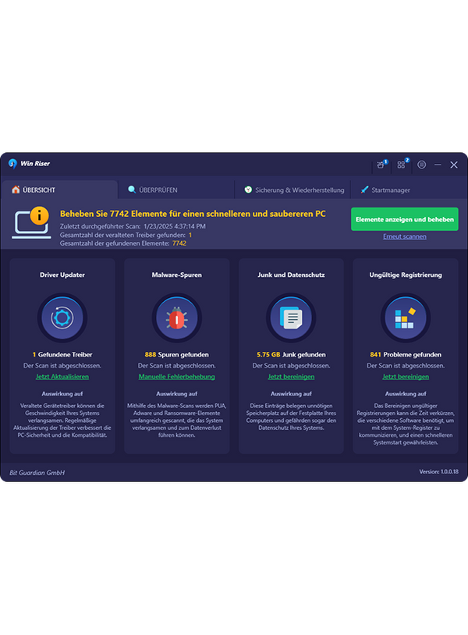Open the apps grid icon
Image resolution: width=468 pixels, height=635 pixels.
point(401,165)
